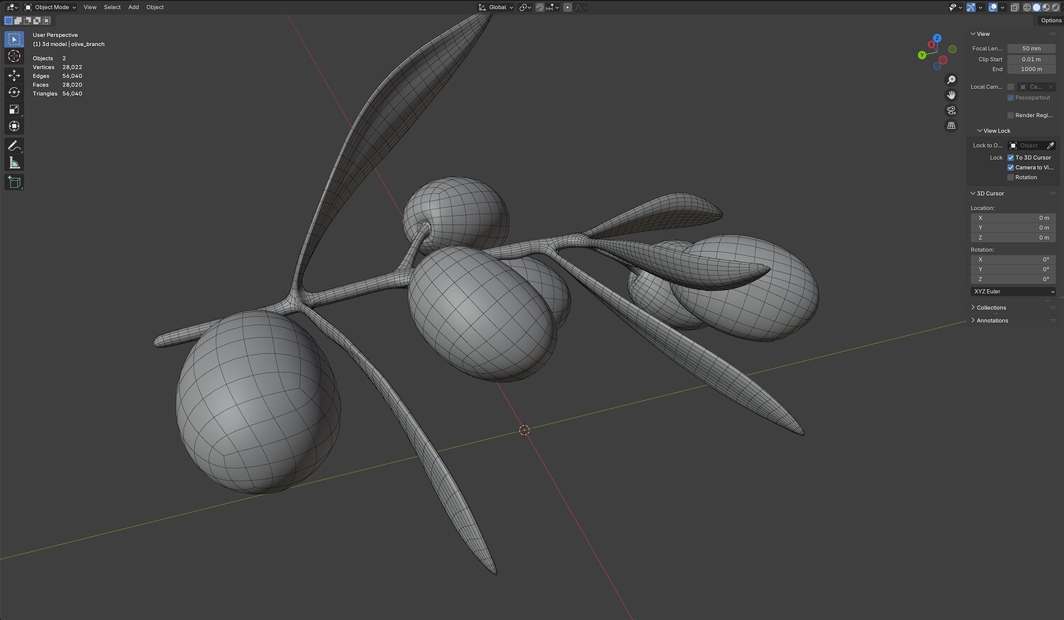The image size is (1064, 620).
Task: Adjust the clip End value field
Action: click(x=1031, y=70)
